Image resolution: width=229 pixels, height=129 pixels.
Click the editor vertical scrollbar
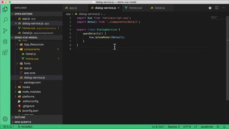(228, 58)
